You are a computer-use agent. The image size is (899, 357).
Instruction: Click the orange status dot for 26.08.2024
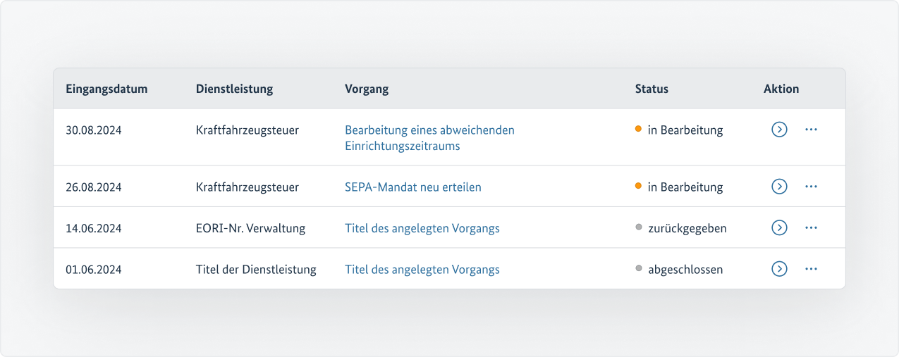click(x=638, y=186)
